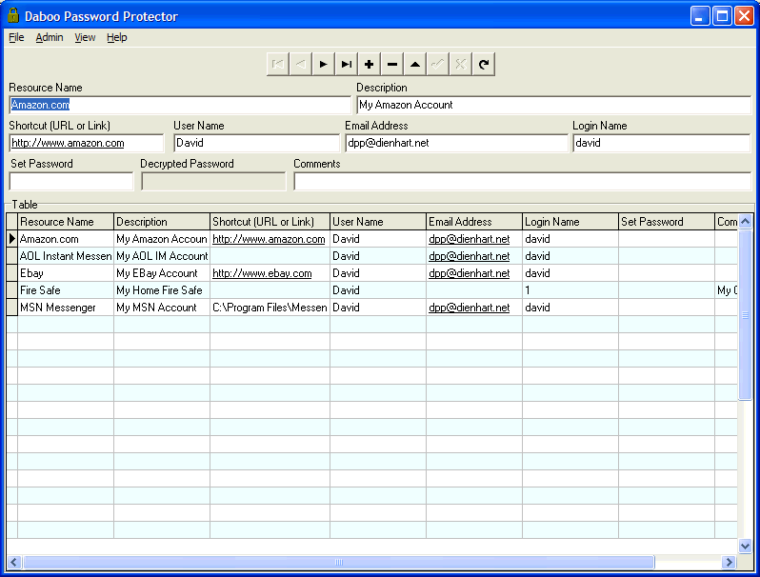Click the Email Address input field

coord(456,143)
